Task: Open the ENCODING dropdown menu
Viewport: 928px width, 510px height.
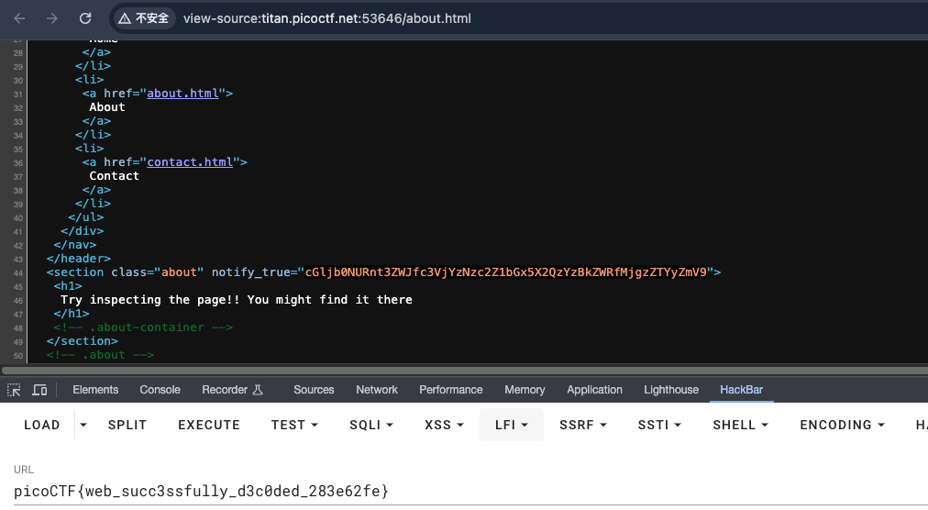Action: point(844,425)
